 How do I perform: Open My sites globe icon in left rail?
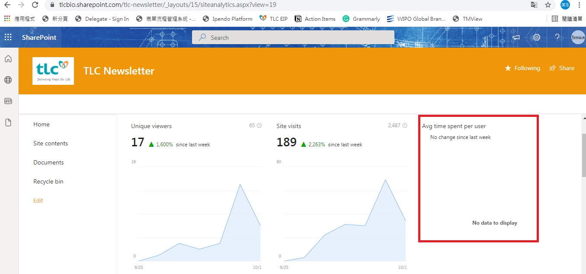coord(8,80)
